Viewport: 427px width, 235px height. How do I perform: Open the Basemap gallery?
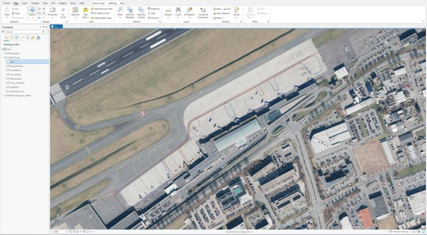(x=75, y=12)
